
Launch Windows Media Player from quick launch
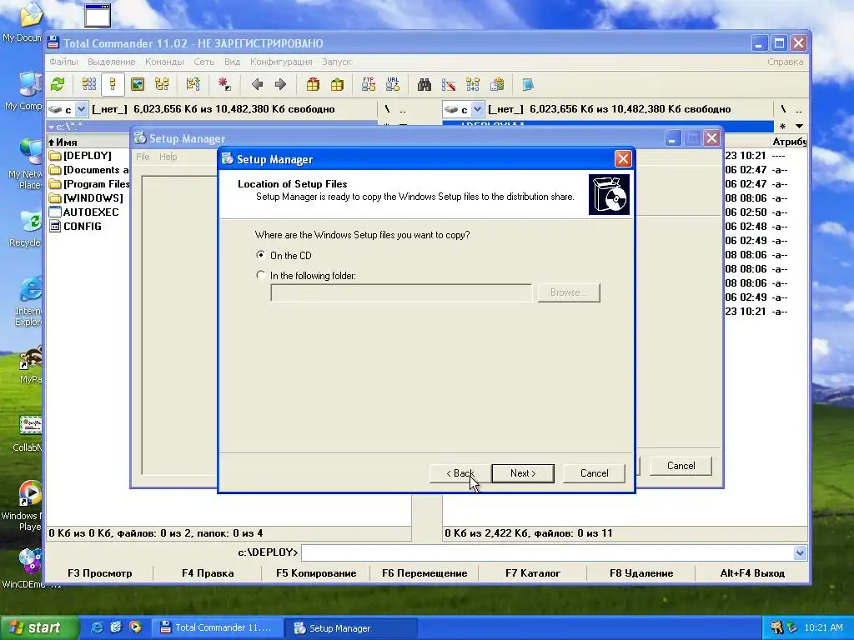135,627
